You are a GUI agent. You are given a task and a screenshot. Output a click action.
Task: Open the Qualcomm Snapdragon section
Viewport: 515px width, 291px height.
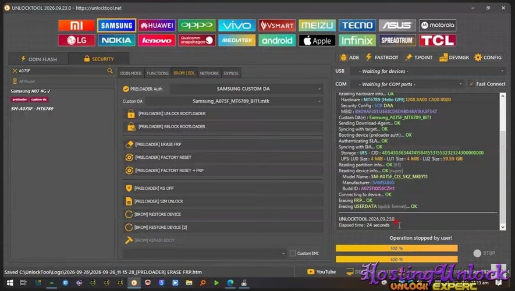[197, 40]
